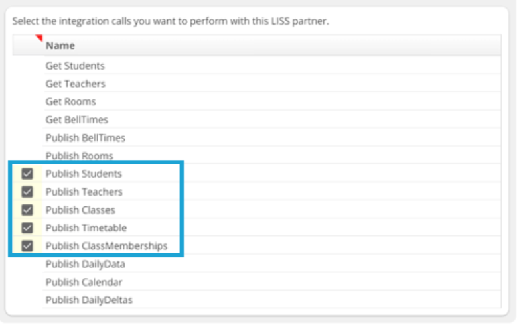This screenshot has width=519, height=325.
Task: Click the Name column header
Action: (60, 46)
